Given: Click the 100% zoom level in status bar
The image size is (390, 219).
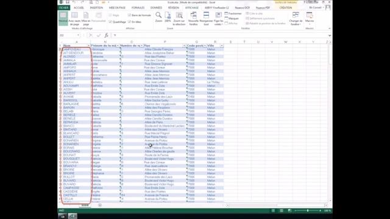Looking at the screenshot, I should coord(327,210).
